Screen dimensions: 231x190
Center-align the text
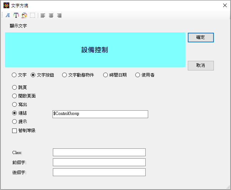[51, 15]
